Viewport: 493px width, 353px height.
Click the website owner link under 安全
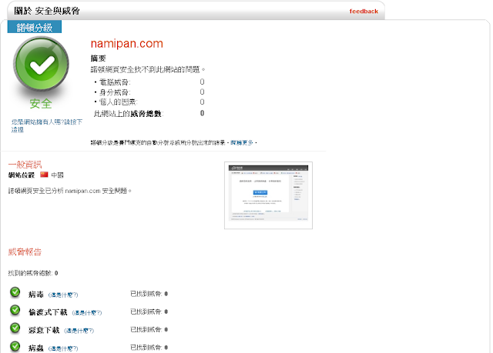point(46,125)
